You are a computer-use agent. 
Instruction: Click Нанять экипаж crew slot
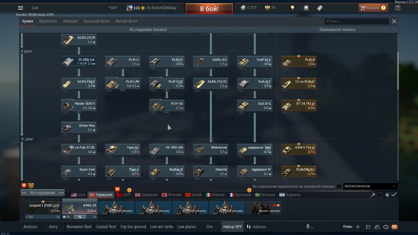pyautogui.click(x=264, y=208)
